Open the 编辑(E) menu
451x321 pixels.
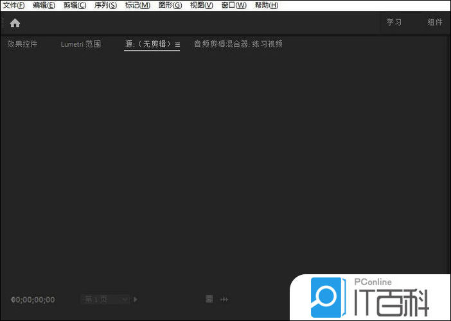(x=44, y=5)
